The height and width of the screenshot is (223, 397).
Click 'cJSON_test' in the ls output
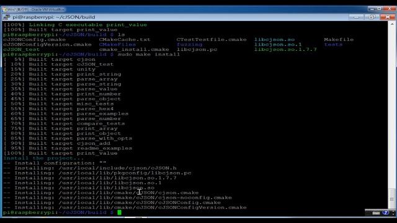pyautogui.click(x=22, y=50)
